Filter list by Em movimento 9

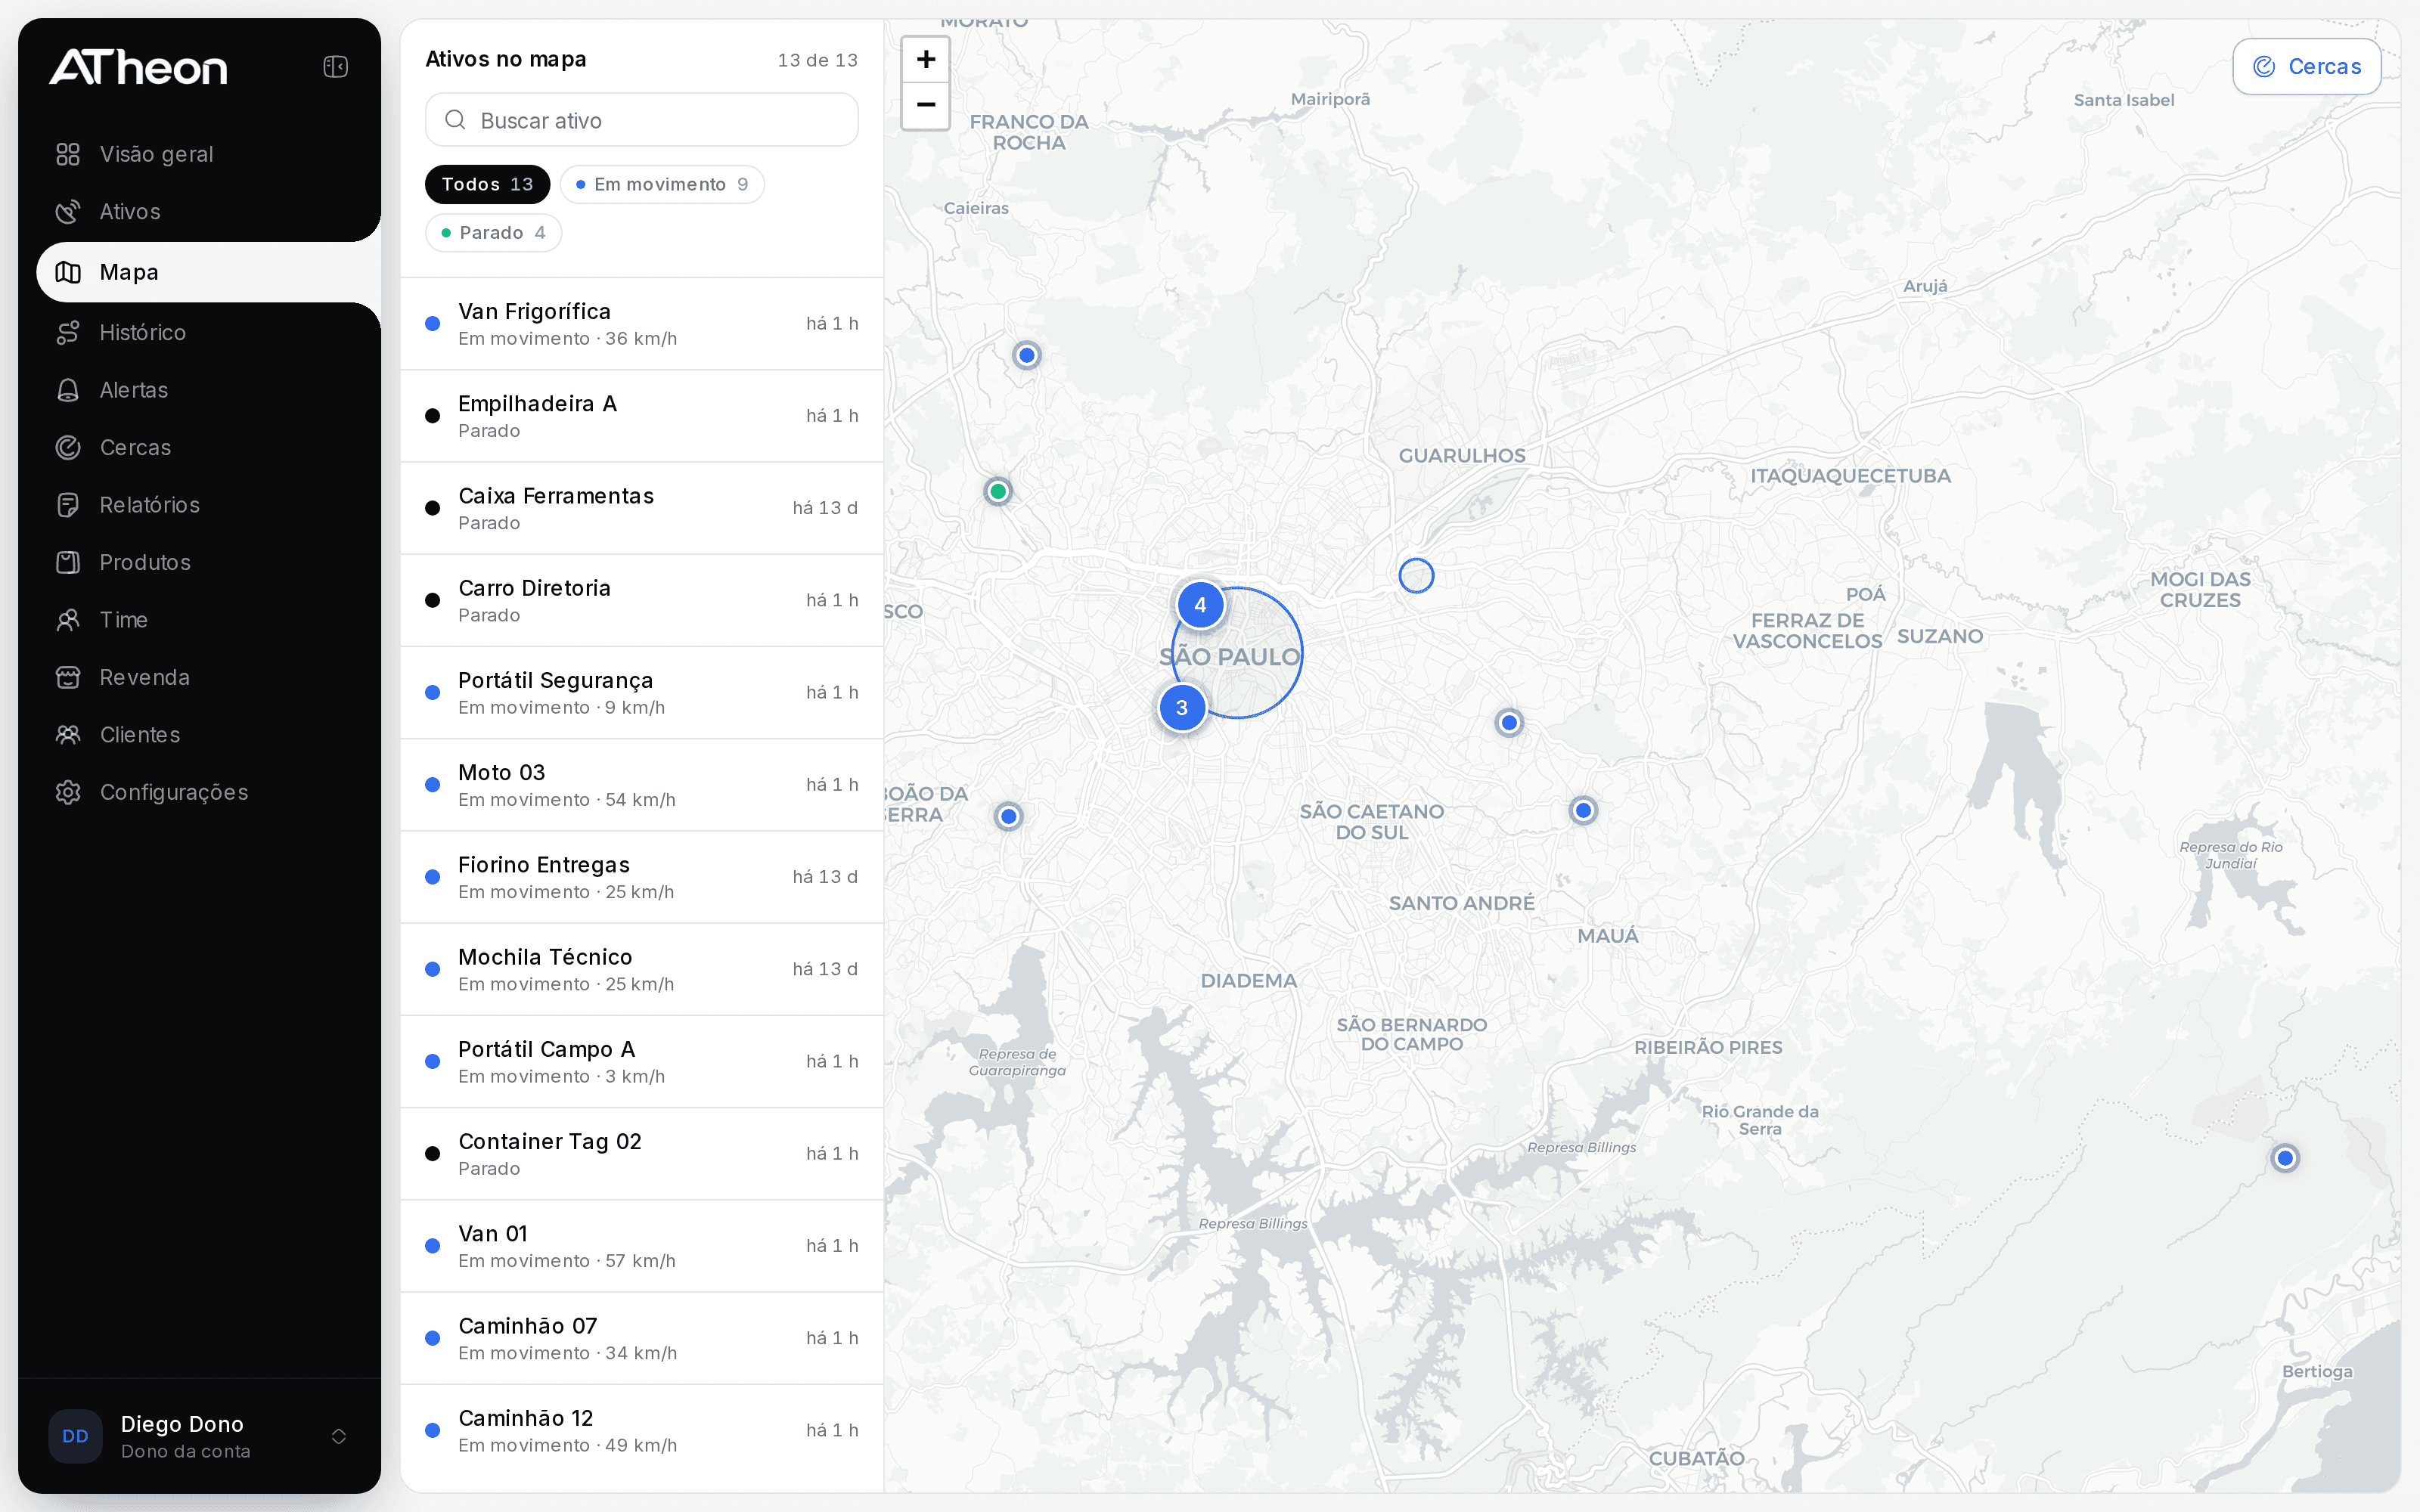662,184
